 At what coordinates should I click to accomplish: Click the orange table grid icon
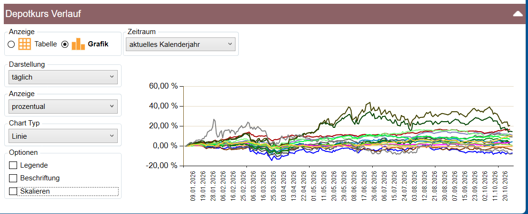(x=24, y=44)
